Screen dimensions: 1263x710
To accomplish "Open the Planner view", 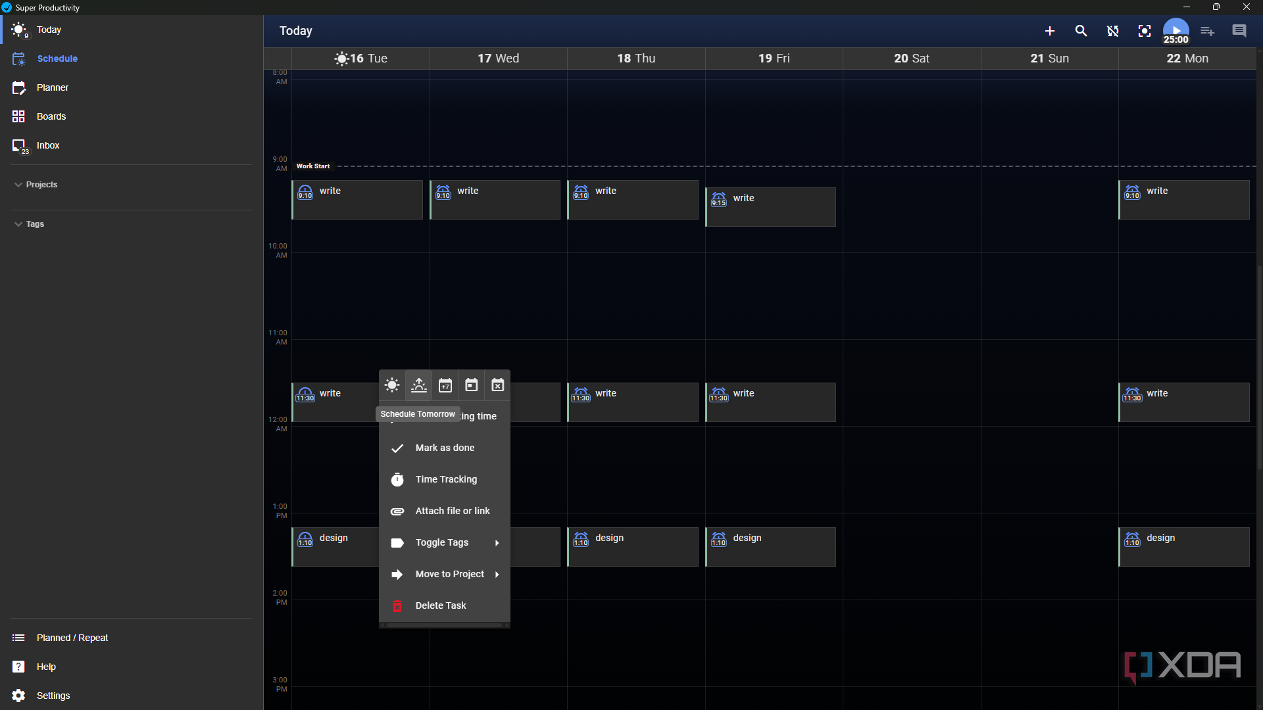I will click(x=132, y=87).
